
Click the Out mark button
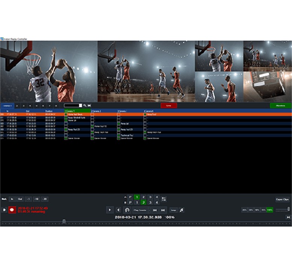coord(20,199)
